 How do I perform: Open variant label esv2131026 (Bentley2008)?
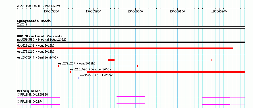90,69
